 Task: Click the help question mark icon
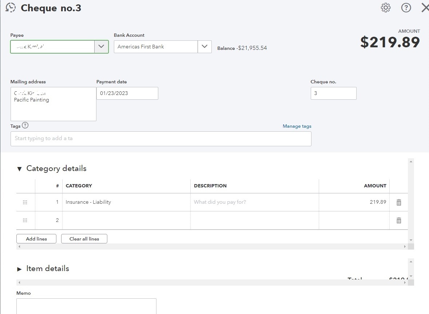[x=406, y=8]
